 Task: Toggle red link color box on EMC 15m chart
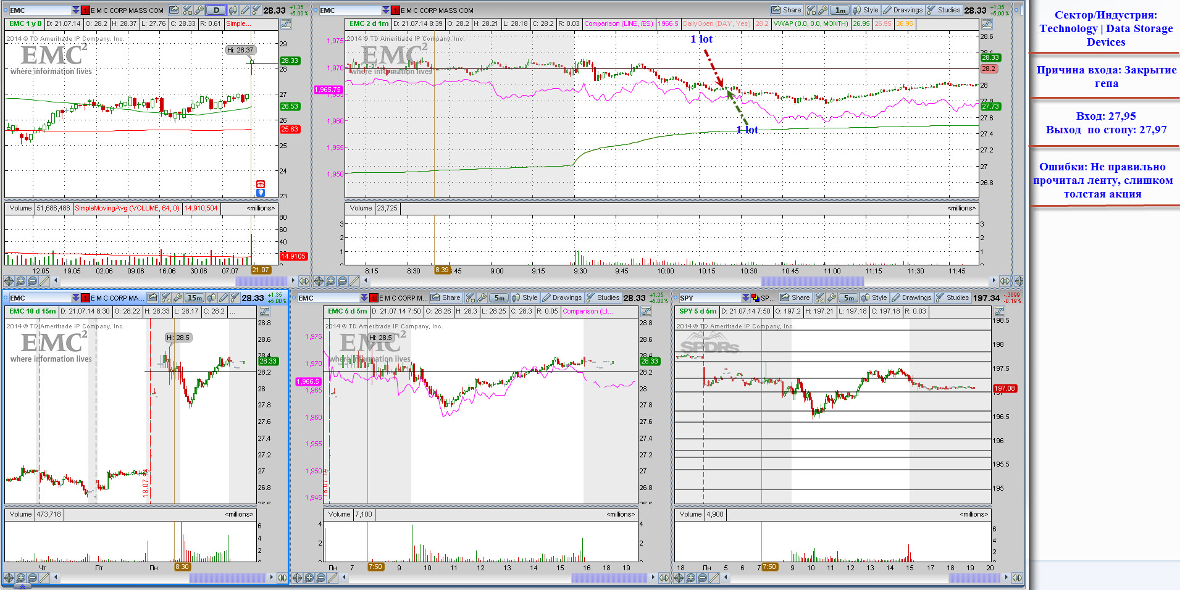(85, 297)
